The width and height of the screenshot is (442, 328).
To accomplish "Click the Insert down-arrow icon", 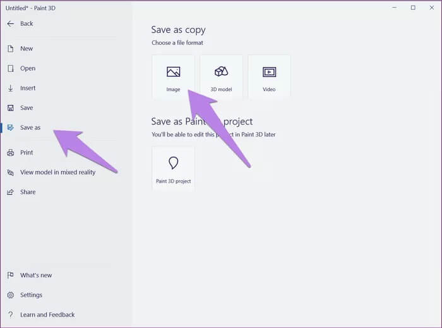I will (x=11, y=88).
